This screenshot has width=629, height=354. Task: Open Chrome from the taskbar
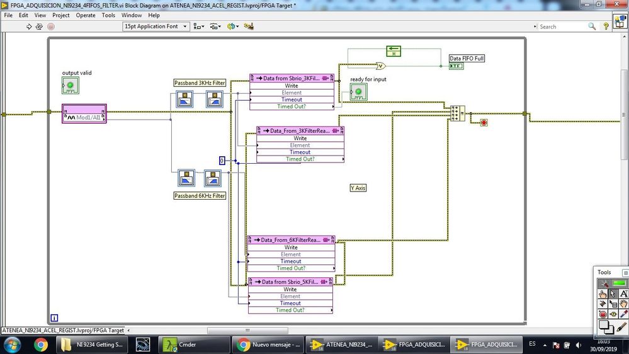click(40, 345)
